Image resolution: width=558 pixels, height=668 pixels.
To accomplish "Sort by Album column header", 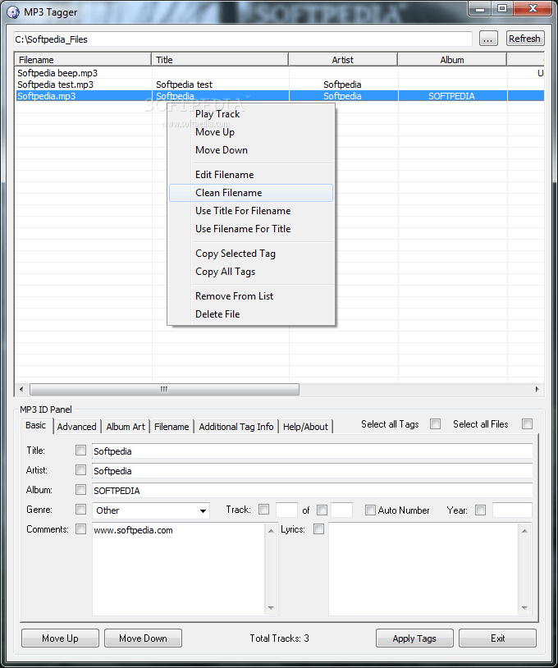I will click(452, 60).
